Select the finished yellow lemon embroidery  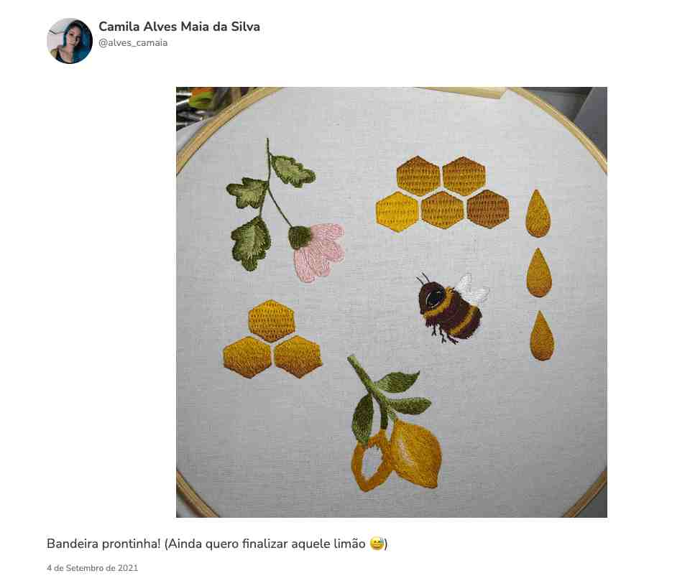point(416,453)
